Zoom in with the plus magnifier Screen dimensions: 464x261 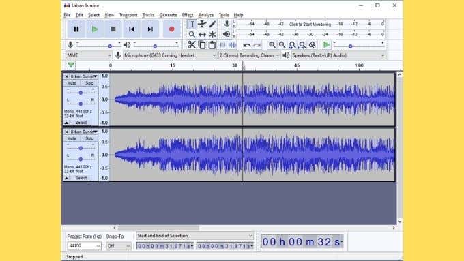(272, 45)
